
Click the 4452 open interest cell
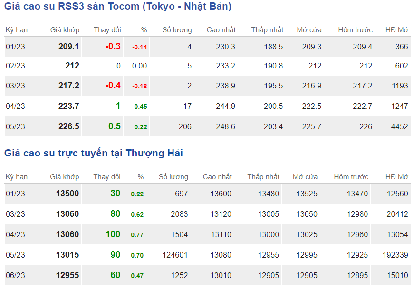tap(398, 126)
